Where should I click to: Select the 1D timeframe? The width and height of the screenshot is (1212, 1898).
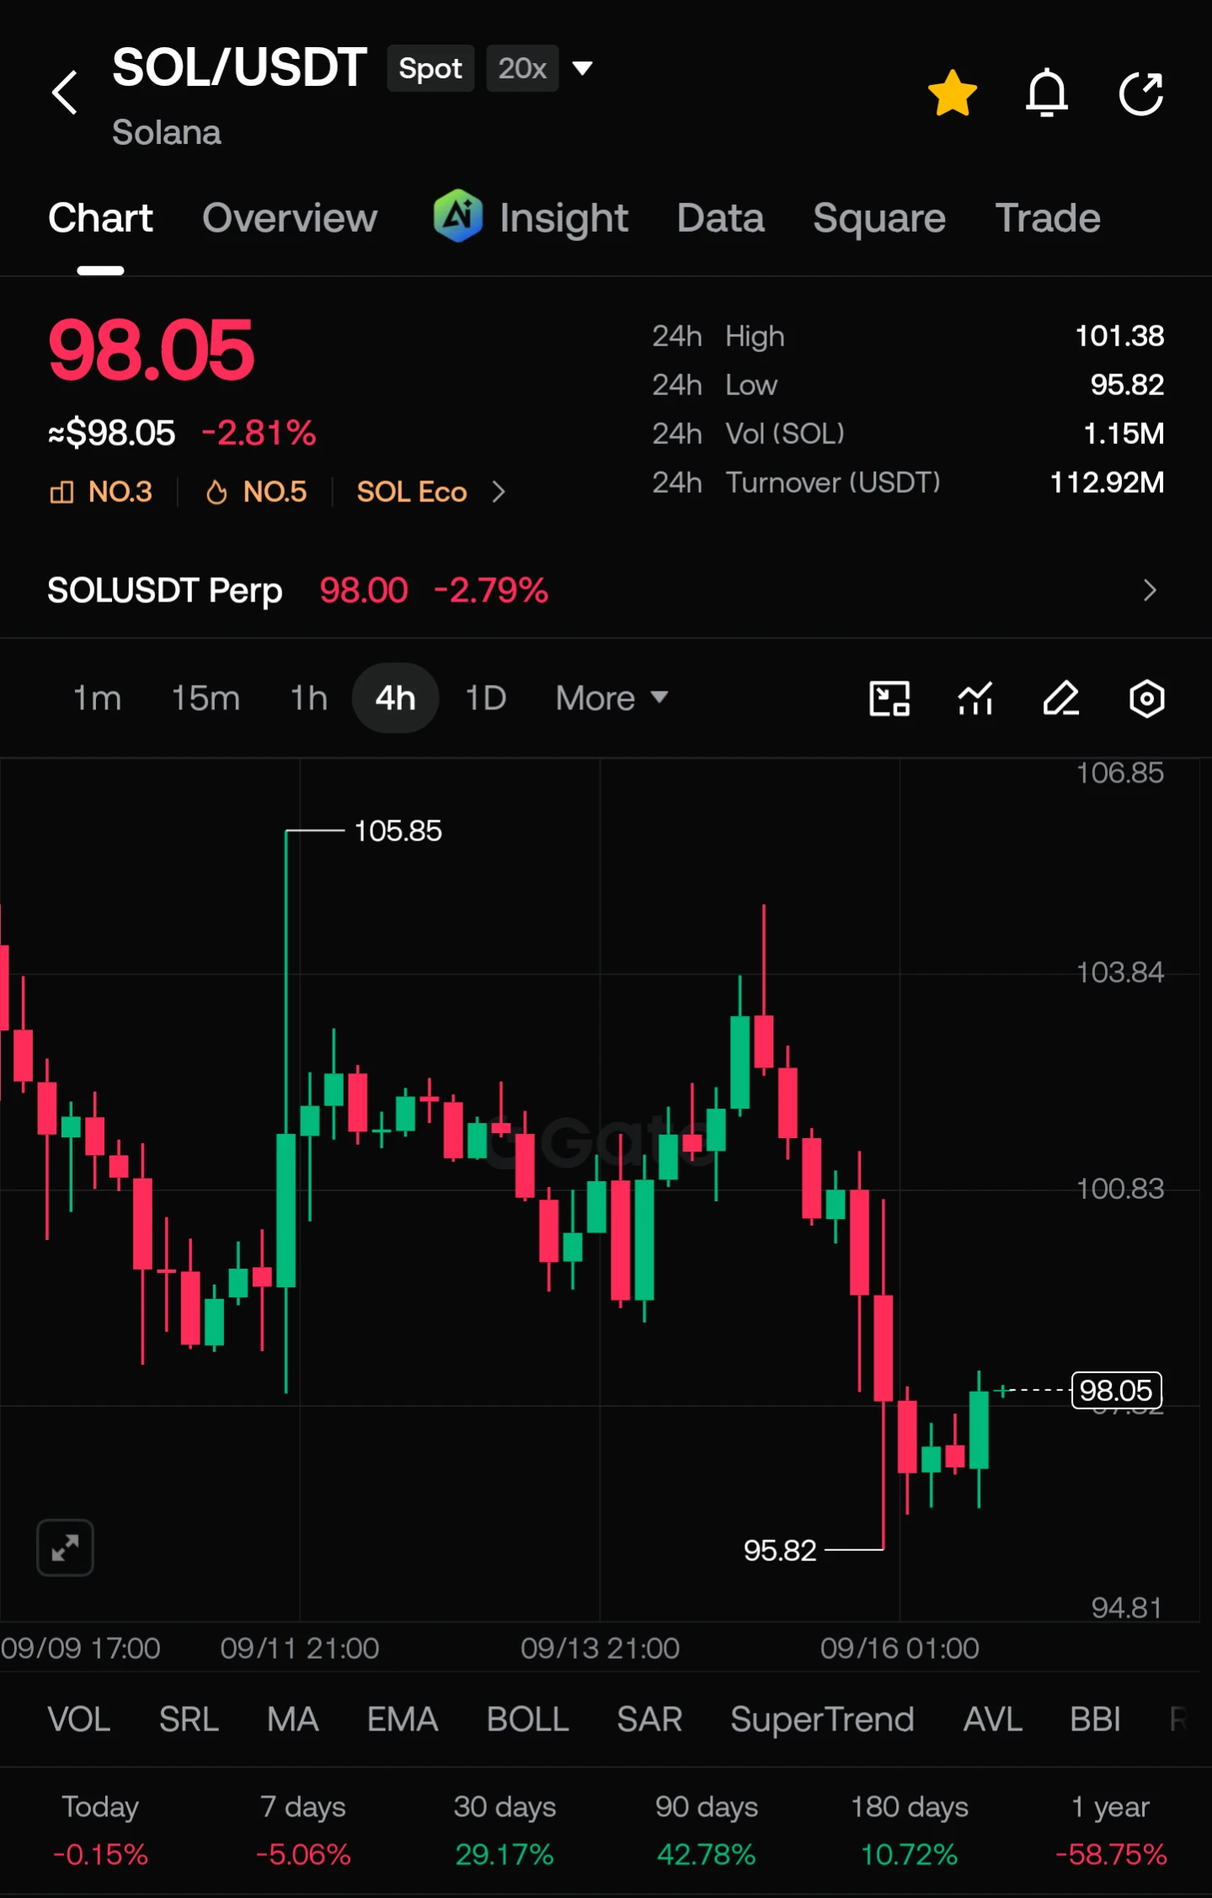[486, 698]
